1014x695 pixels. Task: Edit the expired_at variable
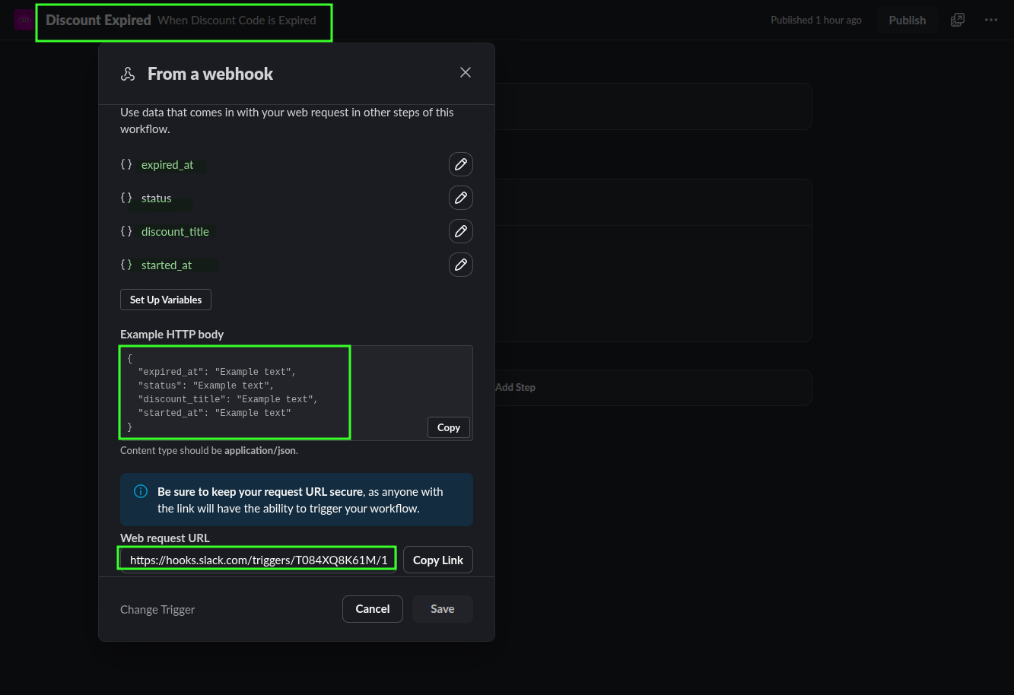pyautogui.click(x=460, y=164)
